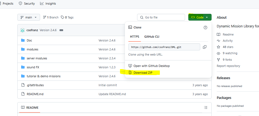Open the Insights tab
Screen dimensions: 259x116
coord(48,4)
